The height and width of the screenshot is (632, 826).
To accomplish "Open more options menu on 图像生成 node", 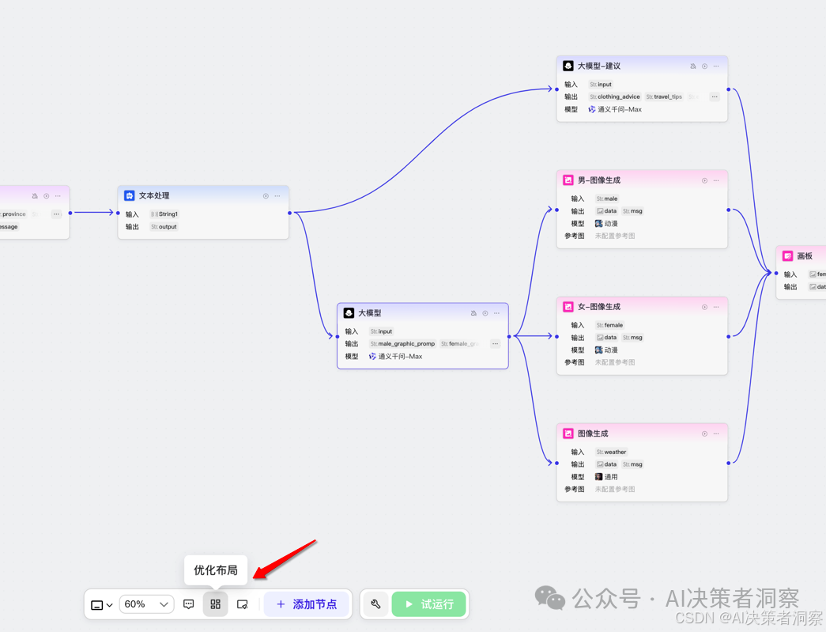I will point(716,433).
